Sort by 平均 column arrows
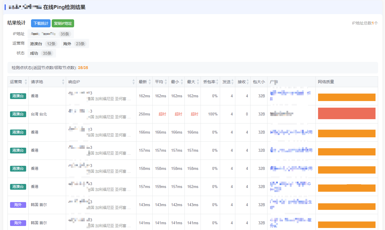 [166, 82]
